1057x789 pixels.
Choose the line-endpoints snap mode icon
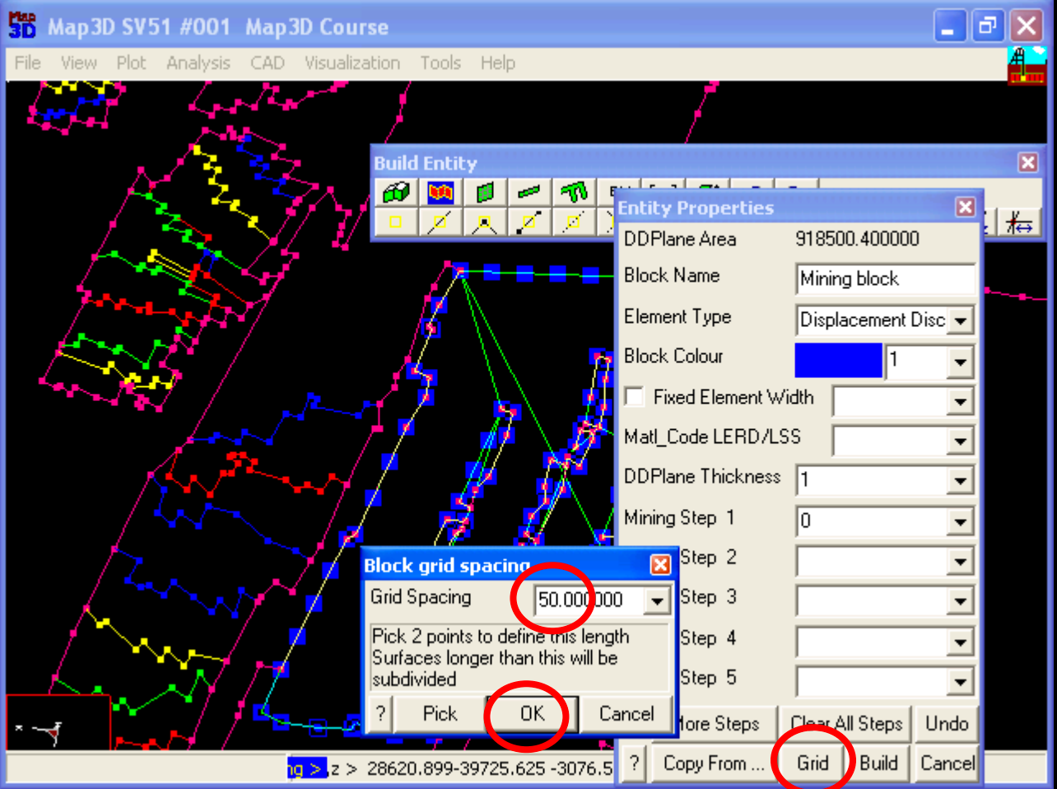click(x=529, y=222)
